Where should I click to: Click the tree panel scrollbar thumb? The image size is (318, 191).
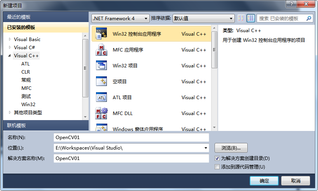tap(85, 68)
